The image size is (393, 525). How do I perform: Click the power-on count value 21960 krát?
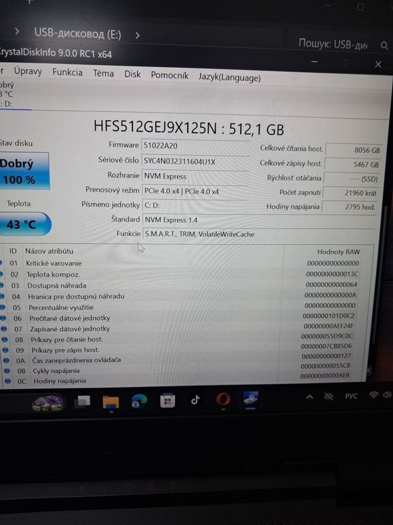350,193
